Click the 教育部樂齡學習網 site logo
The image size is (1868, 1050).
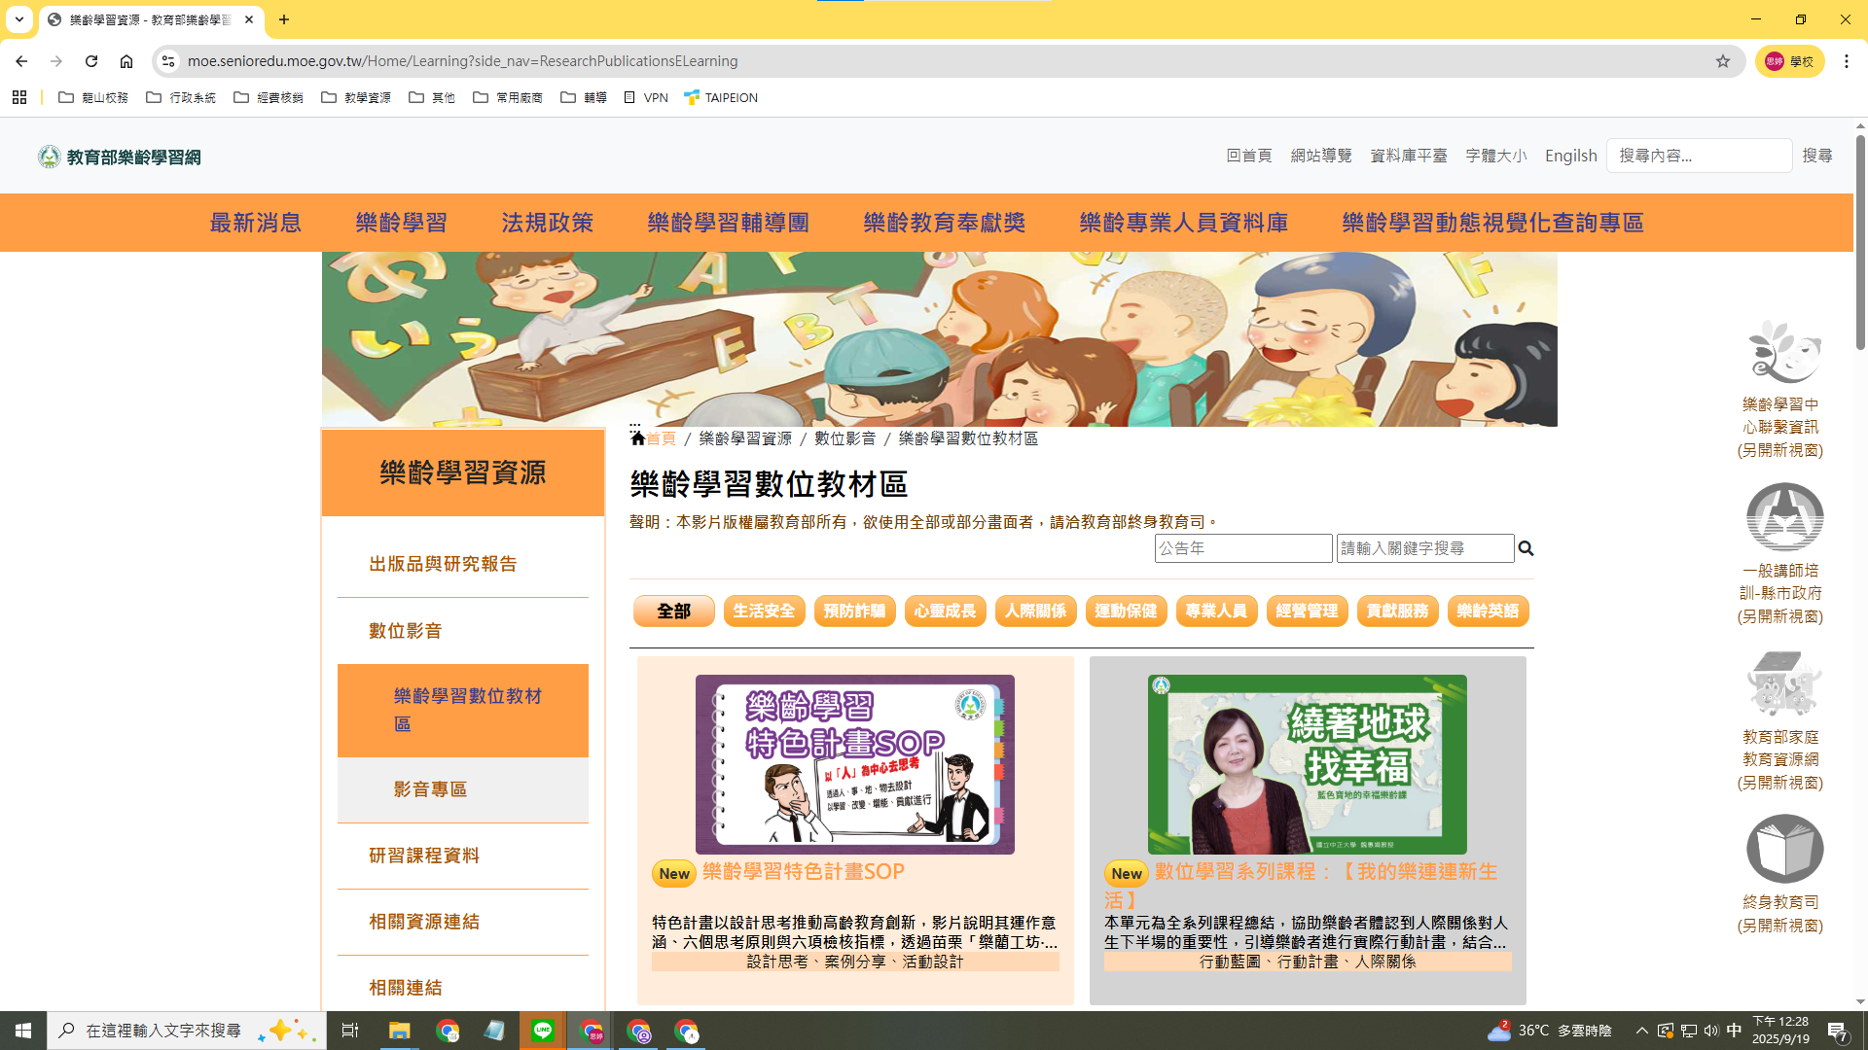point(119,156)
